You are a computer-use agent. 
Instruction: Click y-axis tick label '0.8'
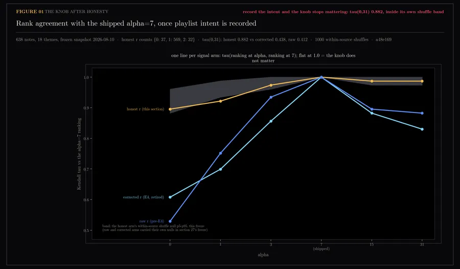coord(86,139)
